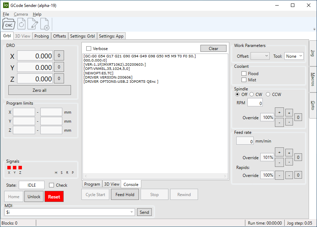Viewport: 317px width, 227px height.
Task: Open the Help menu
Action: coord(37,14)
